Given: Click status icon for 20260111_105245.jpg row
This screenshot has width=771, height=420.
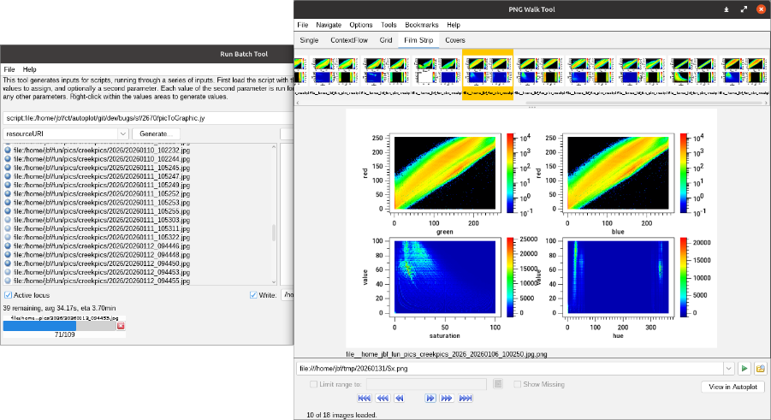Looking at the screenshot, I should [8, 168].
